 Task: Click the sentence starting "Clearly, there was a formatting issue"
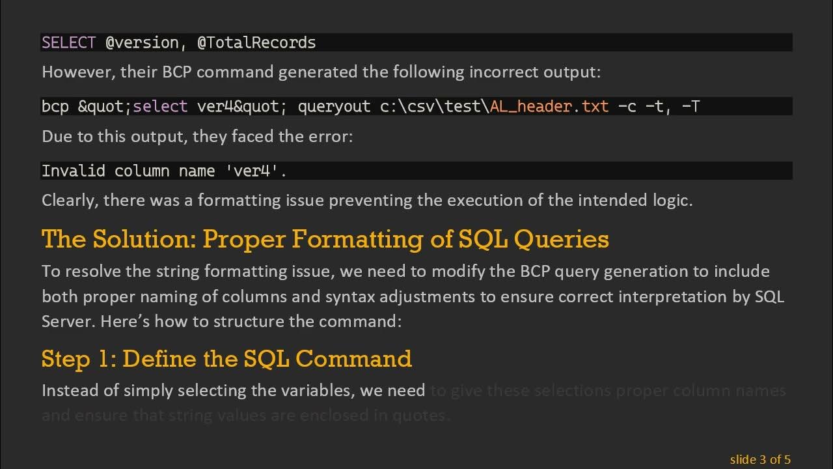pyautogui.click(x=367, y=200)
